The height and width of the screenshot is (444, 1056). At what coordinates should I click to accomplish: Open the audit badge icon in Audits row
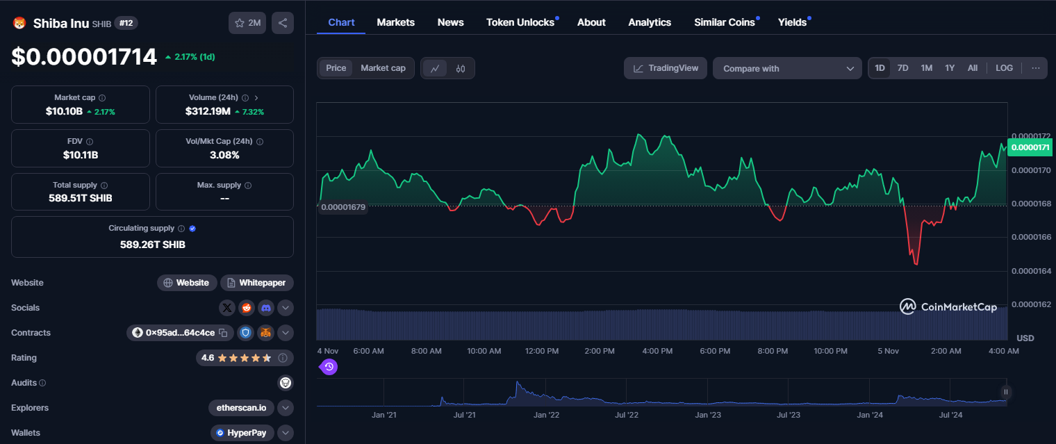pyautogui.click(x=285, y=383)
